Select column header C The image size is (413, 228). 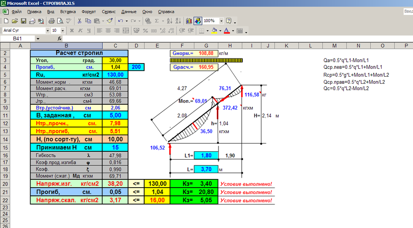(115, 45)
